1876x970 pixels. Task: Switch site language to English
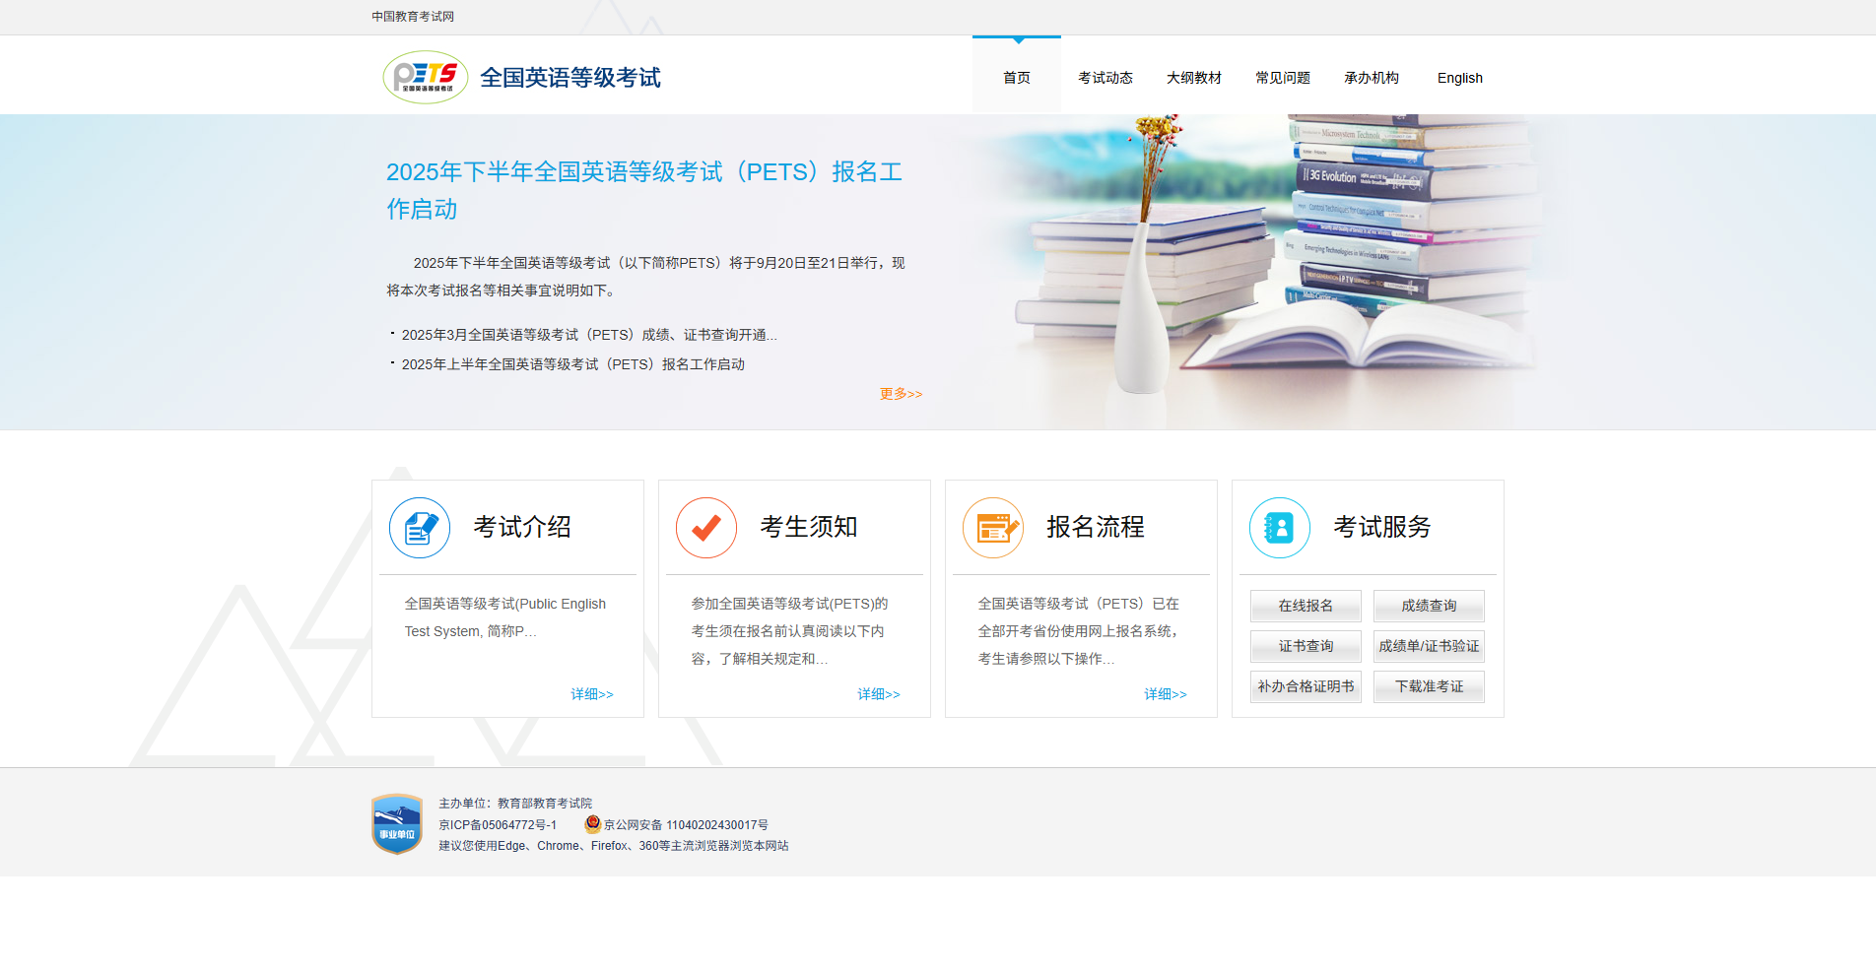point(1458,77)
